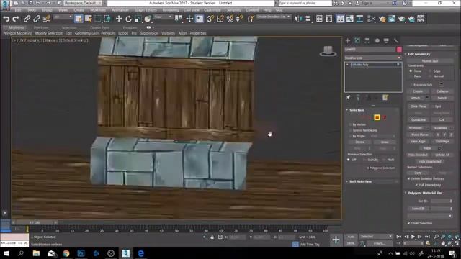Screen dimensions: 461x259
Task: Open Reference Coordinate System View dropdown
Action: point(164,17)
